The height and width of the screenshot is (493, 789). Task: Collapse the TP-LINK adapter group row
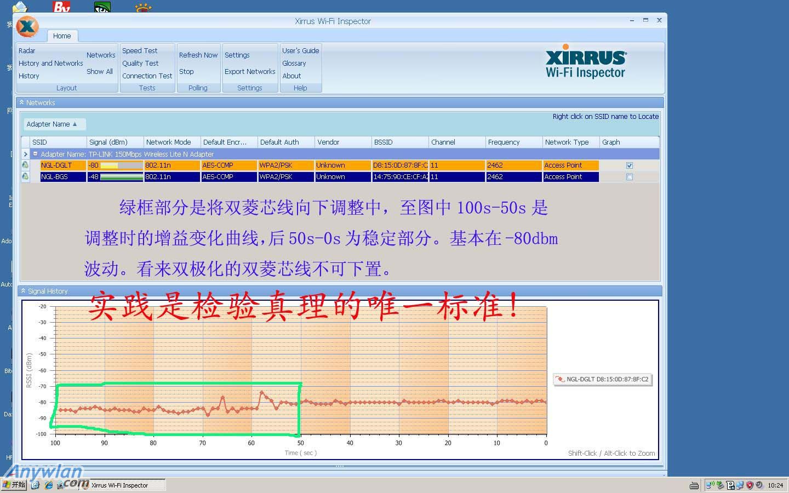click(x=36, y=154)
